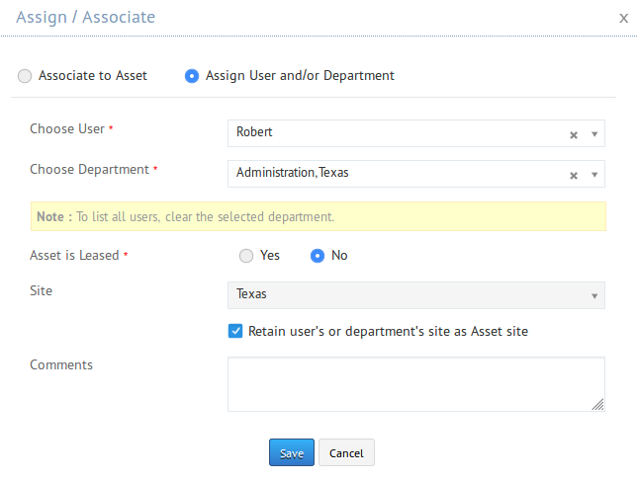Toggle Retain user's or department's site checkbox
Image resolution: width=638 pixels, height=480 pixels.
tap(235, 332)
